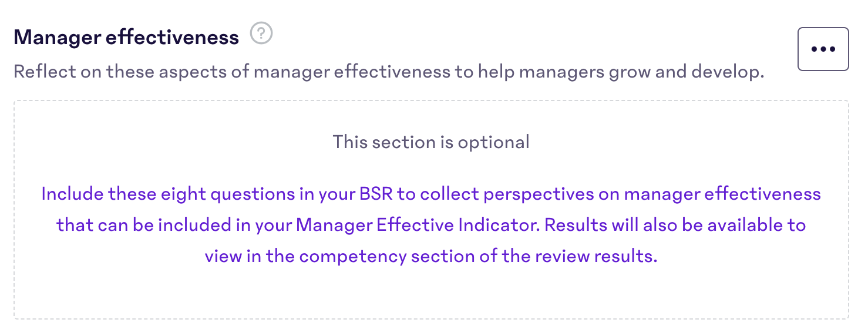Select the Manager effectiveness heading
Viewport: 868px width, 336px height.
coord(126,38)
